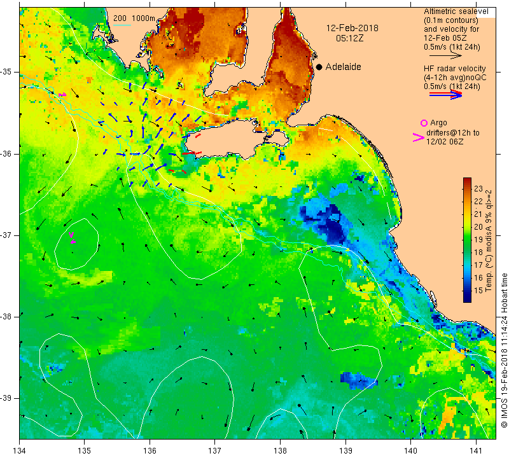Click the black altimetric velocity legend arrow
509x458 pixels.
(x=445, y=56)
